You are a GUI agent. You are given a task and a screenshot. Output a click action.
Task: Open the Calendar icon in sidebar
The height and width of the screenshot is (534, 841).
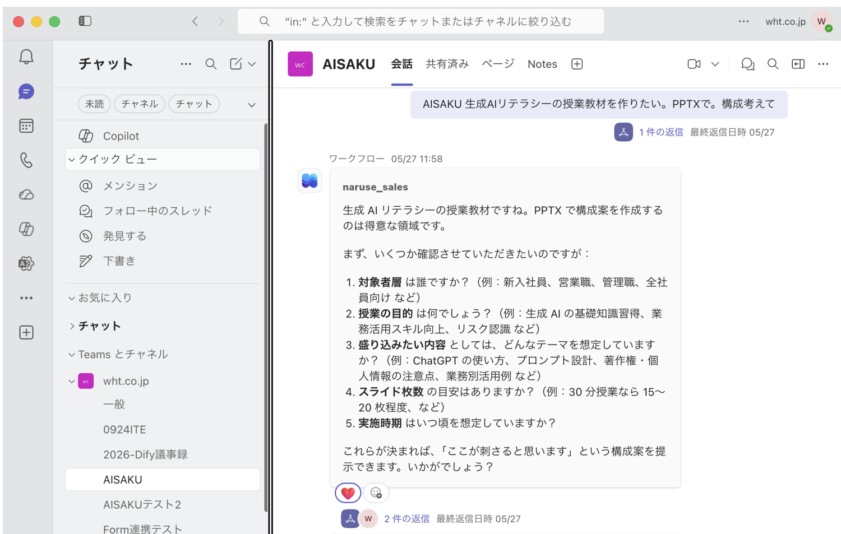[26, 126]
